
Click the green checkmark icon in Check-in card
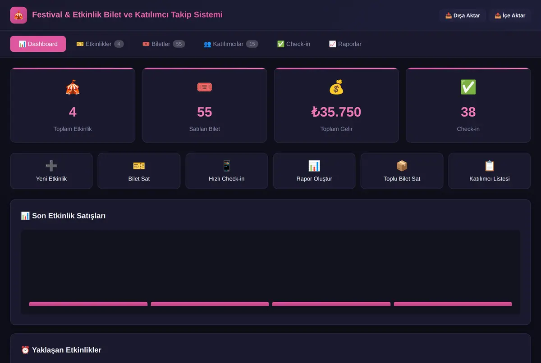tap(468, 87)
